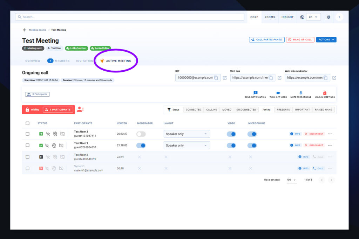
Task: Expand the Actions dropdown button
Action: [x=326, y=40]
